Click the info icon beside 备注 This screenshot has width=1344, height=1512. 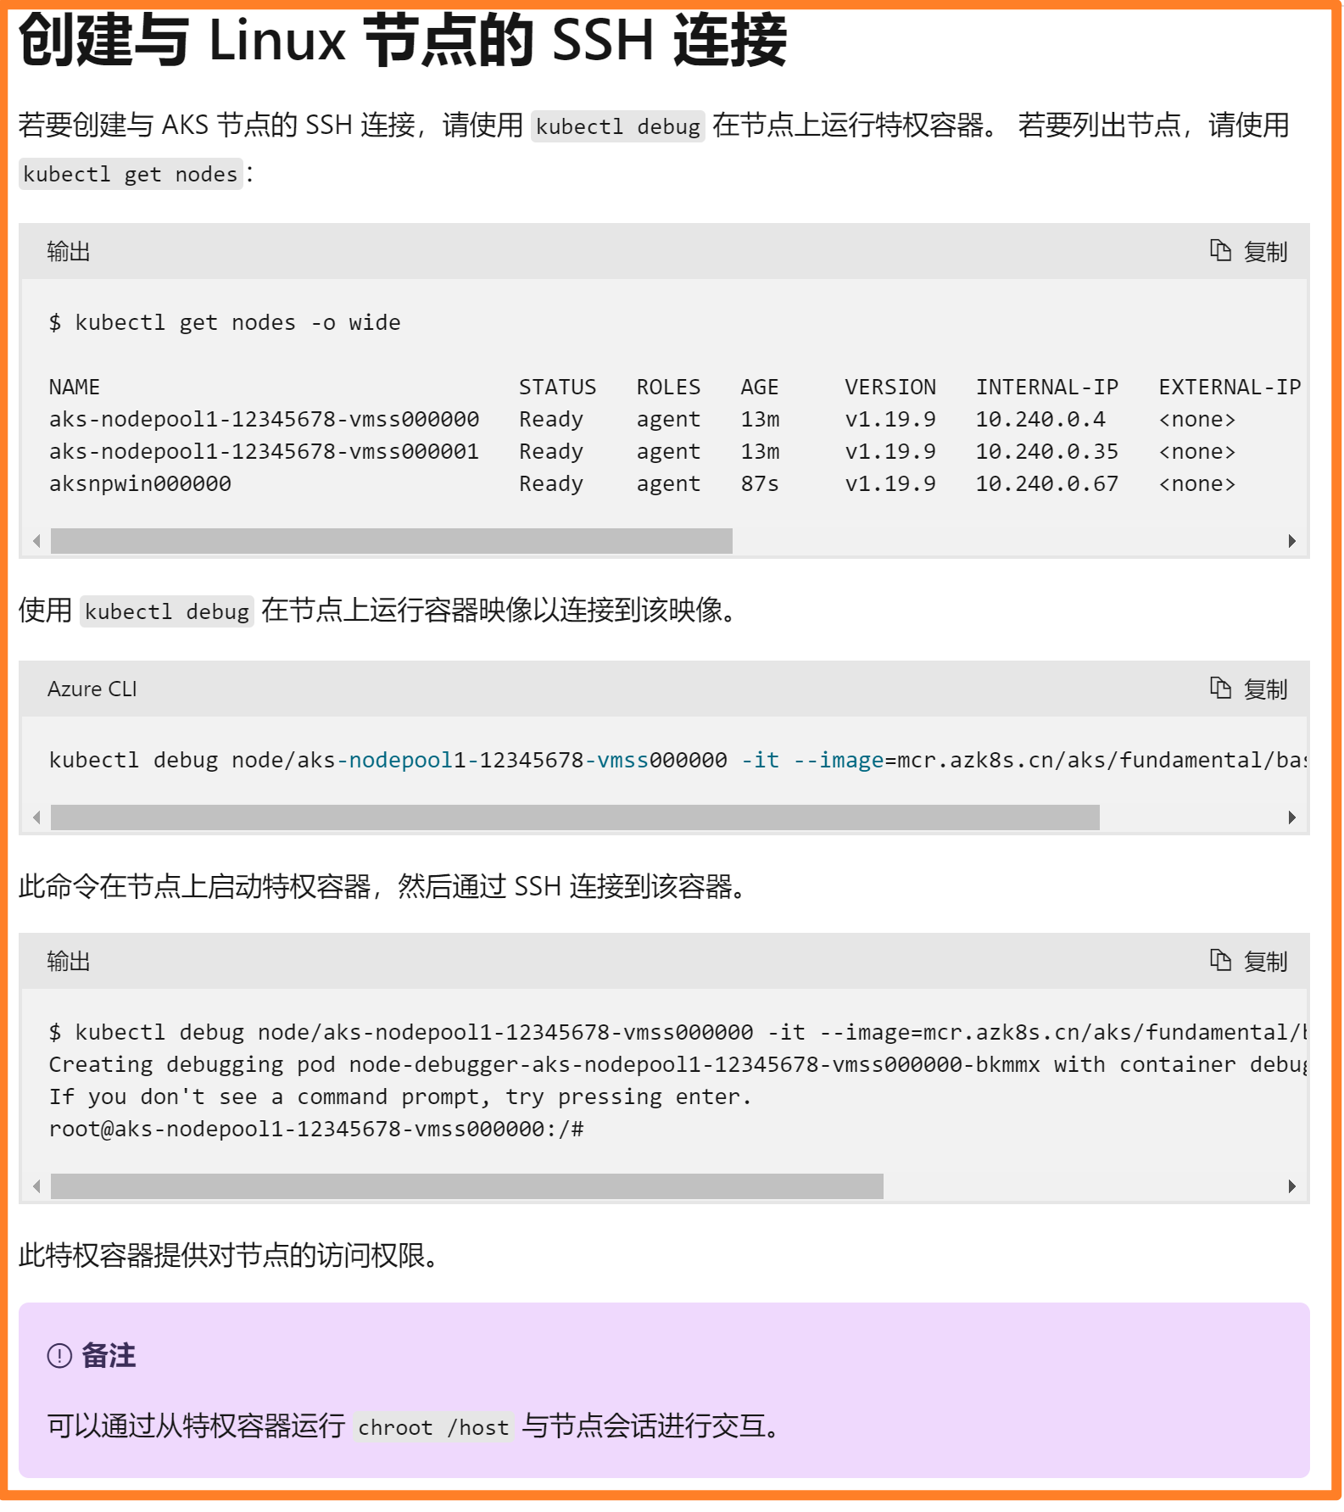click(x=59, y=1356)
